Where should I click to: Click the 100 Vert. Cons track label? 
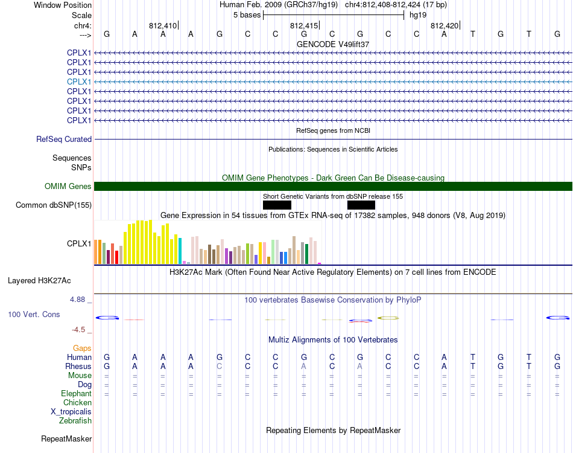34,314
